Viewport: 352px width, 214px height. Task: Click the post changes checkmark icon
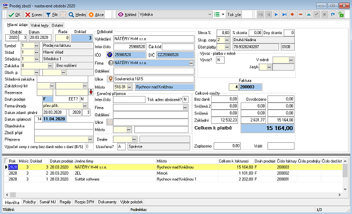tap(317, 14)
